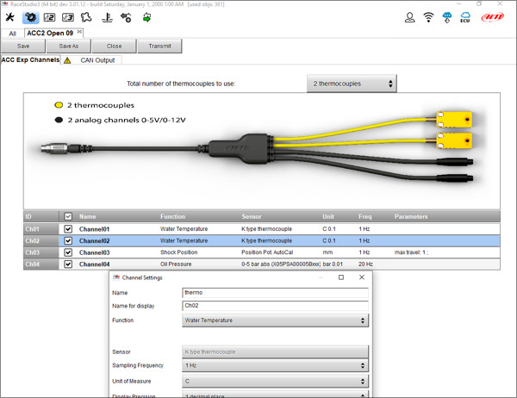The height and width of the screenshot is (398, 517).
Task: Open the Sampling Frequency dropdown
Action: [x=275, y=366]
